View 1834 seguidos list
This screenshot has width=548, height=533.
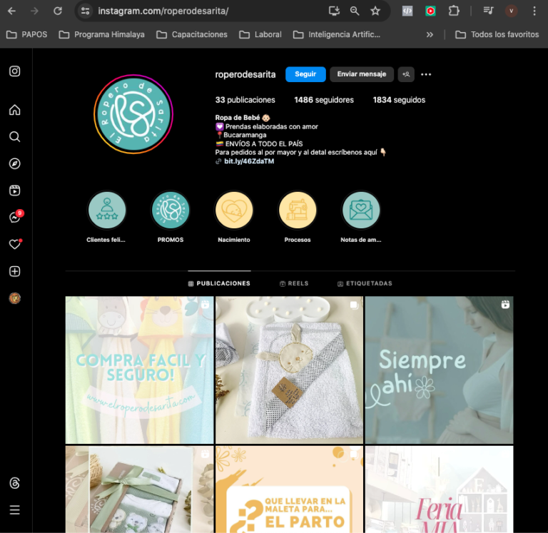(399, 100)
